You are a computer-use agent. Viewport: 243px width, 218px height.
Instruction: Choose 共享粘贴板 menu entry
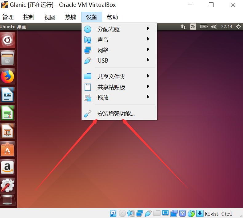(119, 87)
